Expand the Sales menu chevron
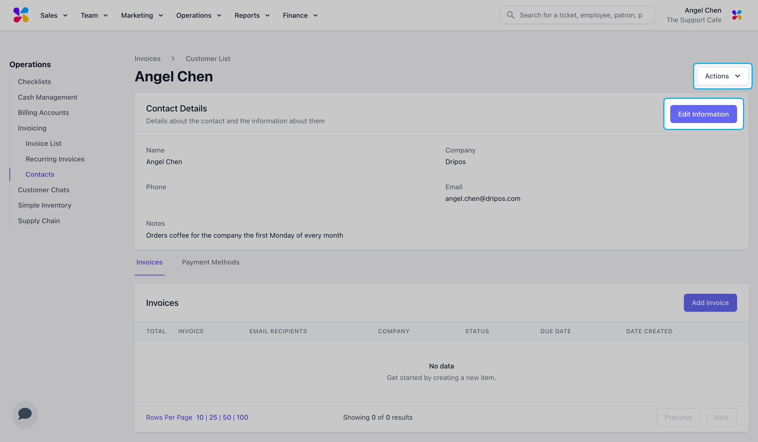This screenshot has width=758, height=442. coord(65,15)
